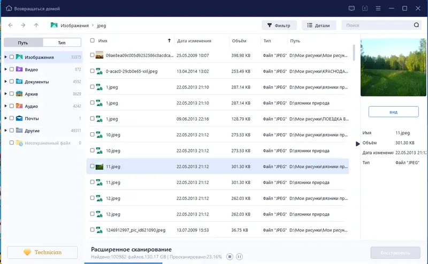Sort by Объём column header
Viewport: 428px width, 264px height.
(239, 41)
